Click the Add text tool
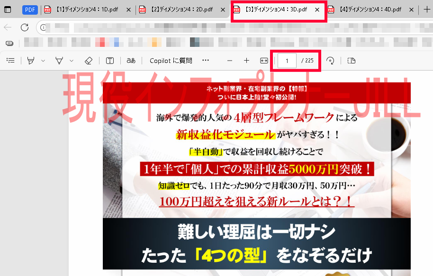Image resolution: width=433 pixels, height=276 pixels. coord(110,61)
